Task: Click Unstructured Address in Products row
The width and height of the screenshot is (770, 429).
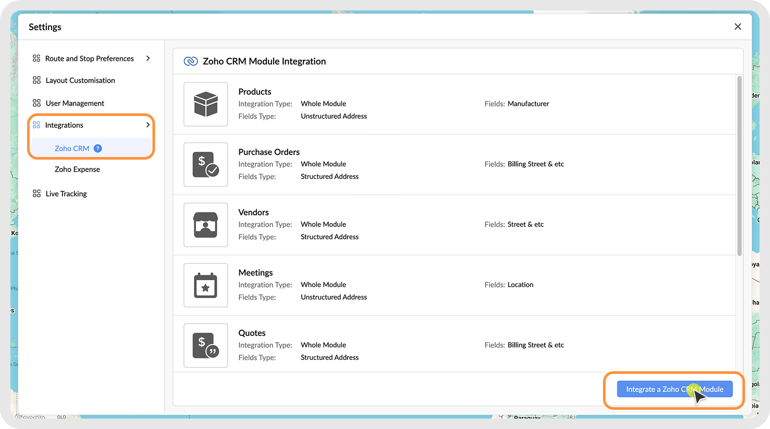Action: pyautogui.click(x=334, y=116)
